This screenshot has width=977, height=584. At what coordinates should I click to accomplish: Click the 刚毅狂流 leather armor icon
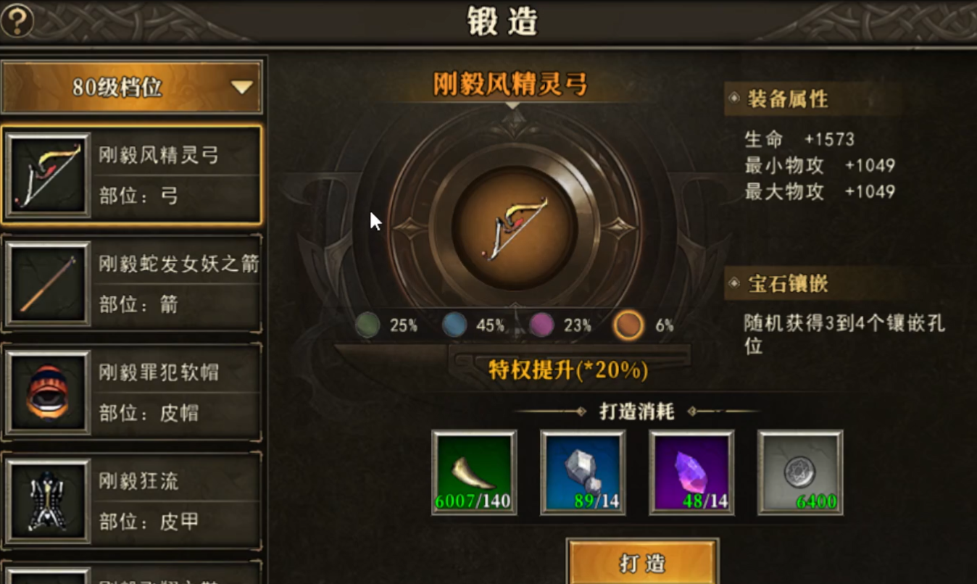(x=48, y=501)
